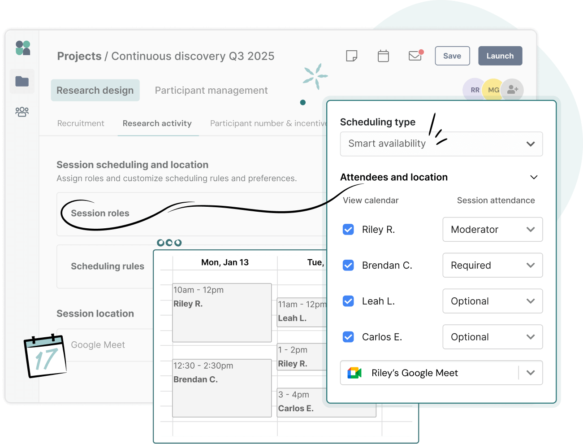Open the sticky note icon
The image size is (583, 444).
point(352,56)
